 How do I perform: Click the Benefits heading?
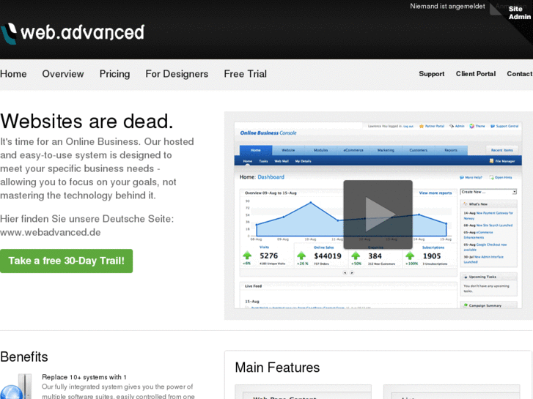(x=24, y=357)
